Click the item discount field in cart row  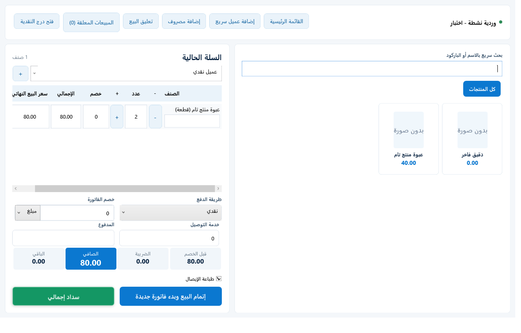tap(96, 117)
